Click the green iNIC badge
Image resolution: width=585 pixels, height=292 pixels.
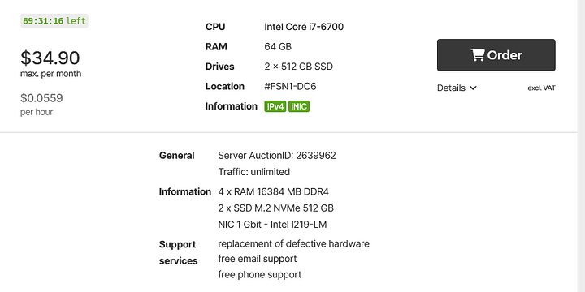coord(299,106)
